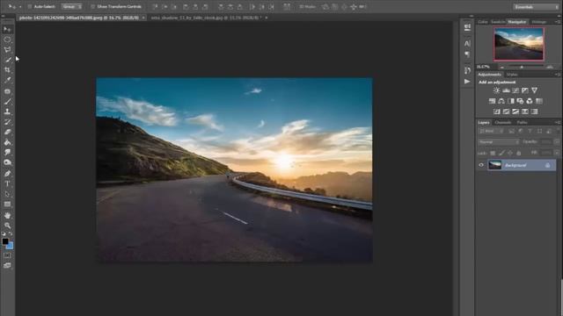This screenshot has height=316, width=563.
Task: Select the Smudge tool
Action: (x=7, y=152)
